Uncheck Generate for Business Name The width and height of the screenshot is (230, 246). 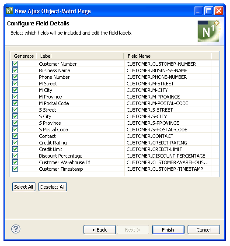pyautogui.click(x=15, y=70)
